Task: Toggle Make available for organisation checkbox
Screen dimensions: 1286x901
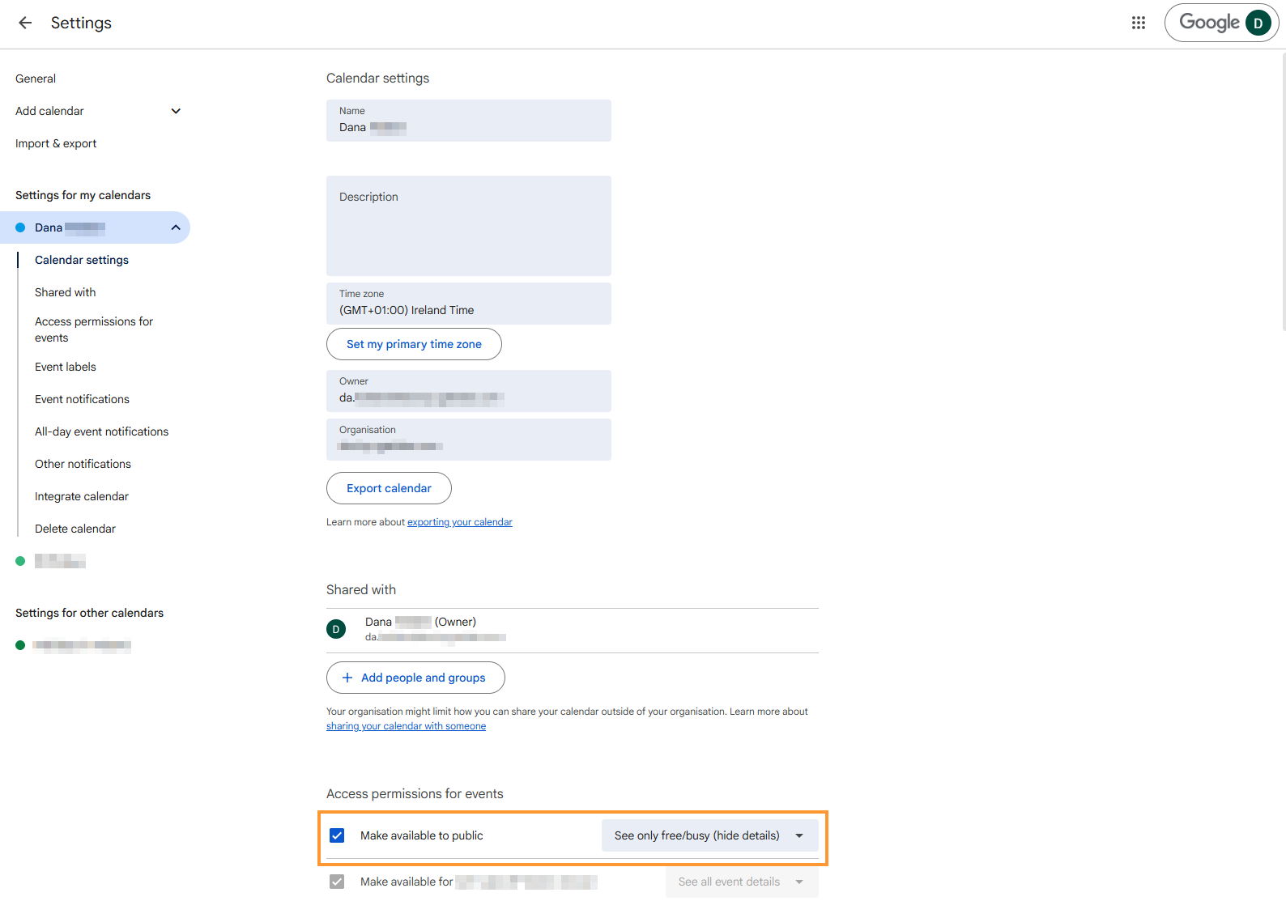Action: coord(337,882)
